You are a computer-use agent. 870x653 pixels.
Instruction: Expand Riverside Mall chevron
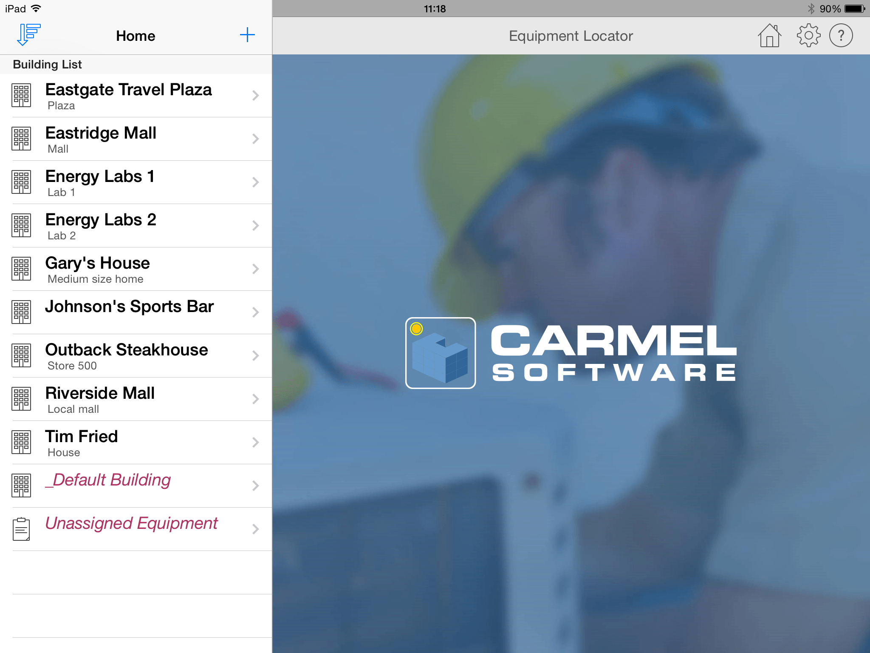coord(255,399)
